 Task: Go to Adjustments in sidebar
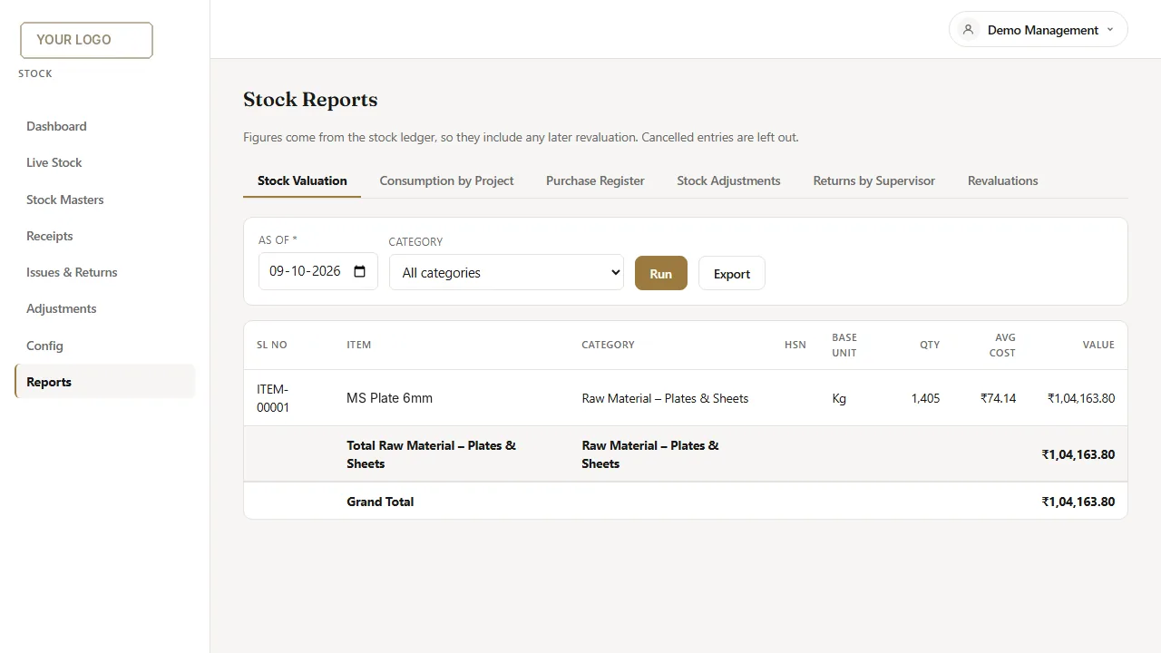click(x=105, y=308)
